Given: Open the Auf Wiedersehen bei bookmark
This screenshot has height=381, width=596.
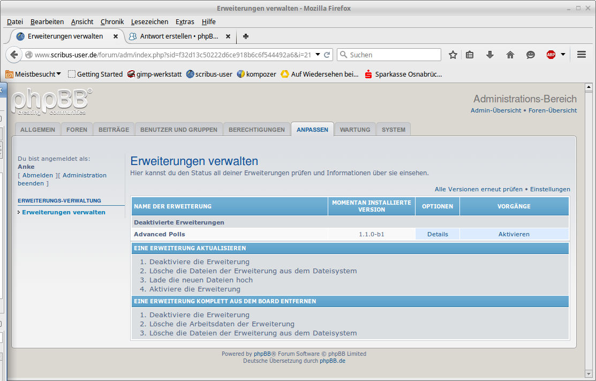Looking at the screenshot, I should [319, 74].
